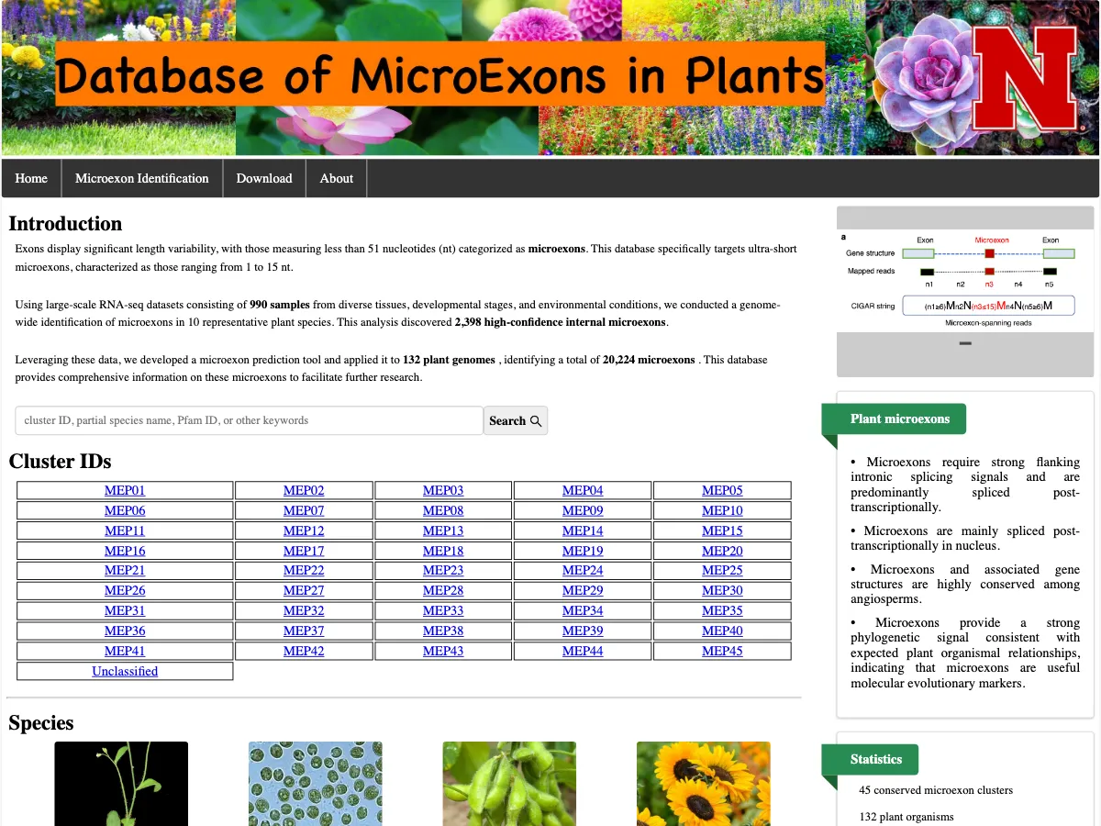The height and width of the screenshot is (826, 1101).
Task: Go to cluster MEP37
Action: tap(304, 631)
